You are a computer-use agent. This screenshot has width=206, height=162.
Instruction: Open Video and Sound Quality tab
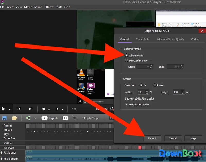coord(170,39)
